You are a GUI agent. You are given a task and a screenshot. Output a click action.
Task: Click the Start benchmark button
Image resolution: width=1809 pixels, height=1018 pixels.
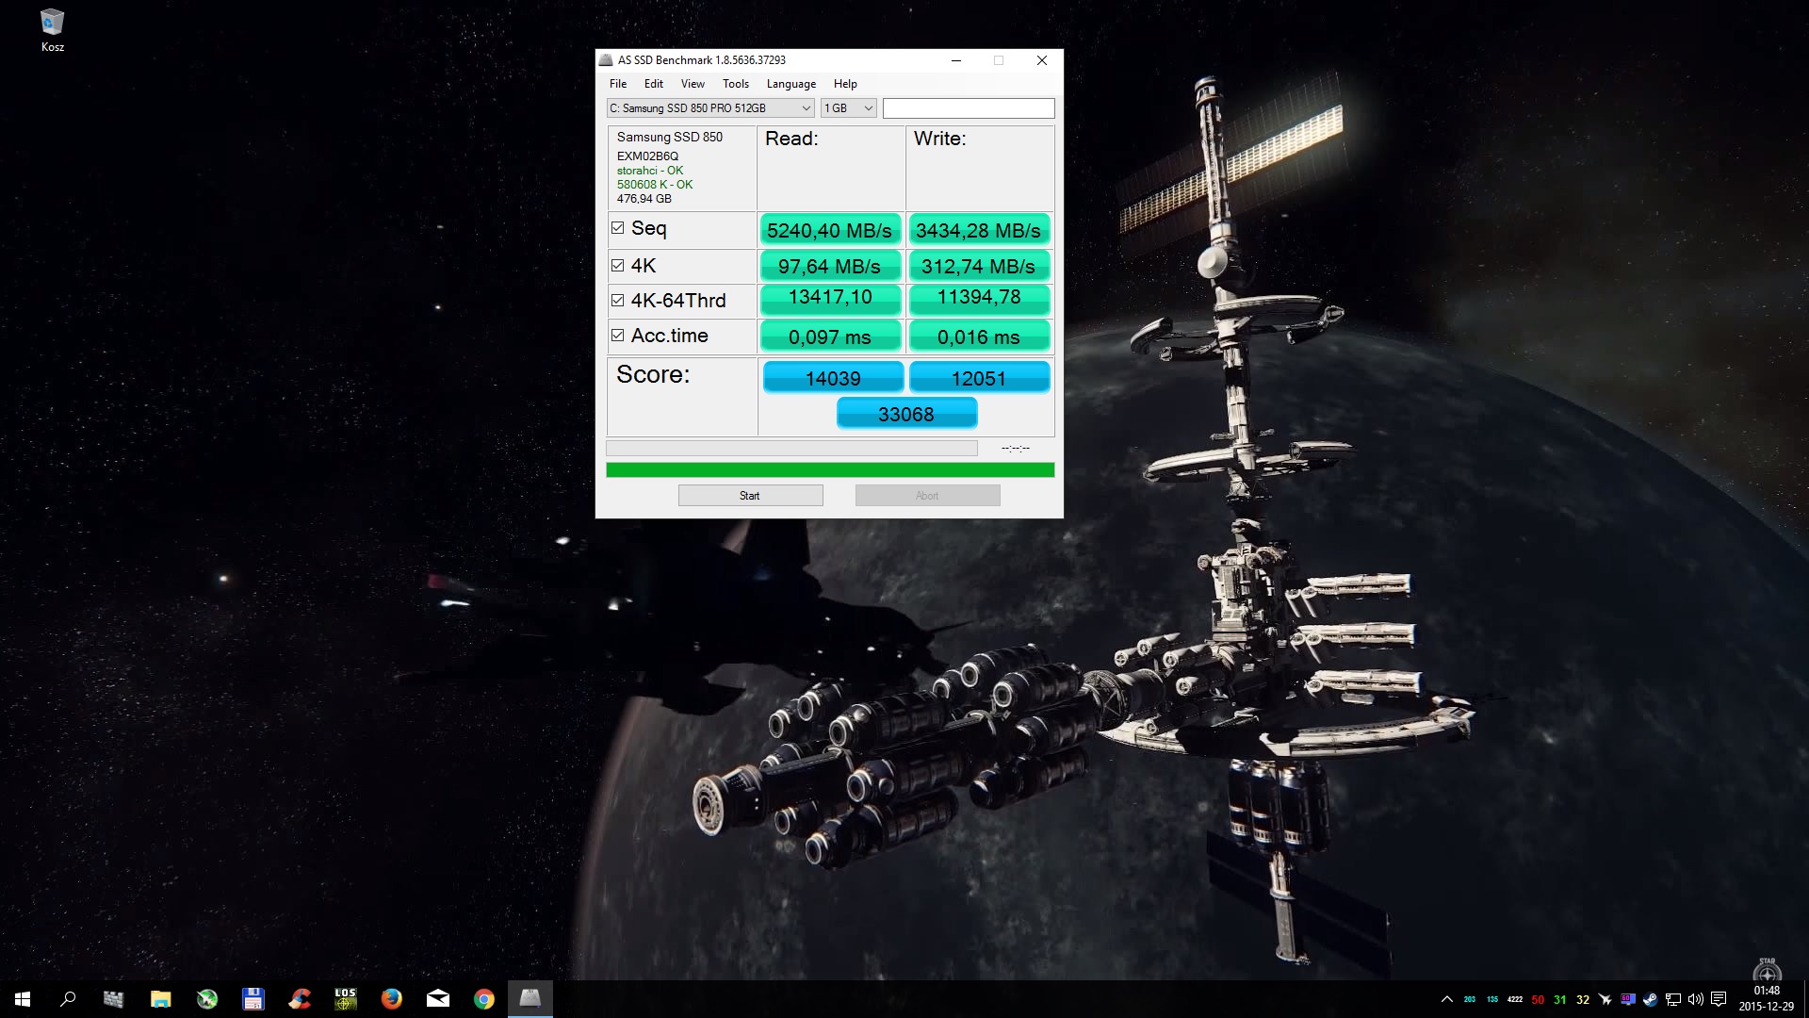751,496
